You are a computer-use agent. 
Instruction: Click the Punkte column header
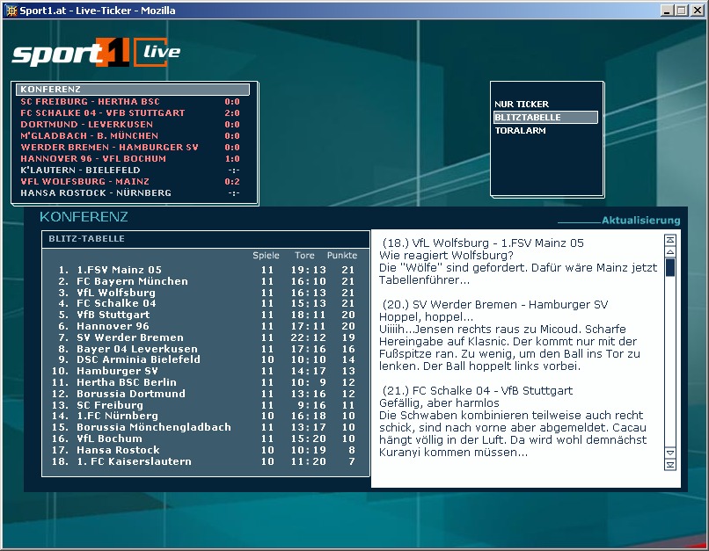pos(342,256)
